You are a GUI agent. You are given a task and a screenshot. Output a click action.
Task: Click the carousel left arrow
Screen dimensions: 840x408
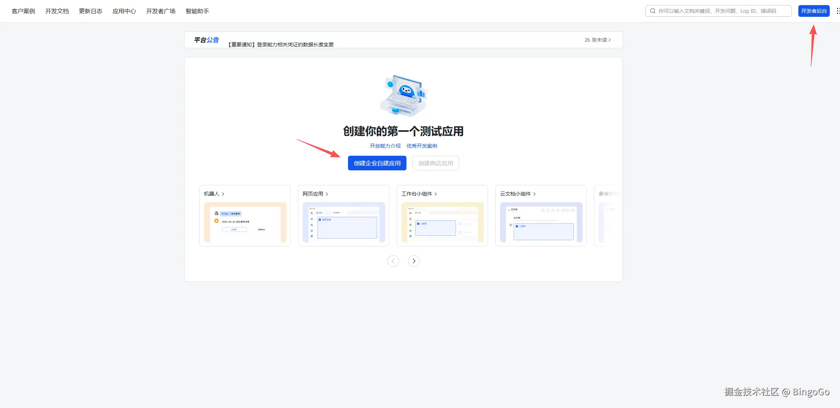click(x=393, y=261)
